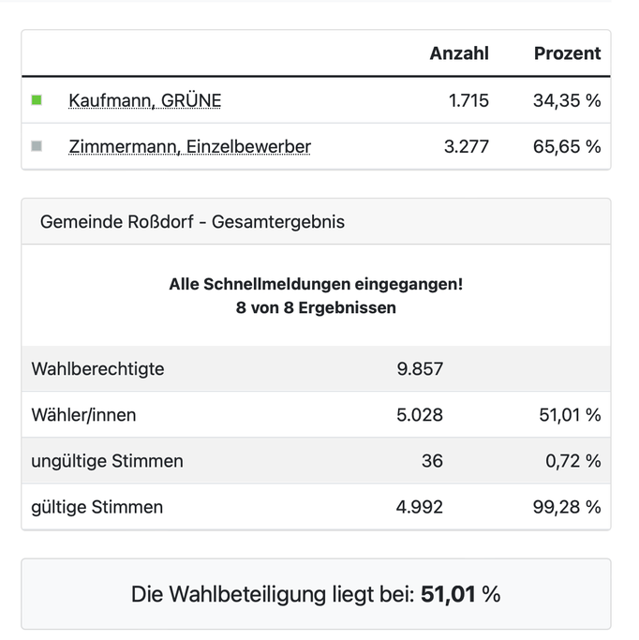Click the green GRÜNE color square

[37, 100]
